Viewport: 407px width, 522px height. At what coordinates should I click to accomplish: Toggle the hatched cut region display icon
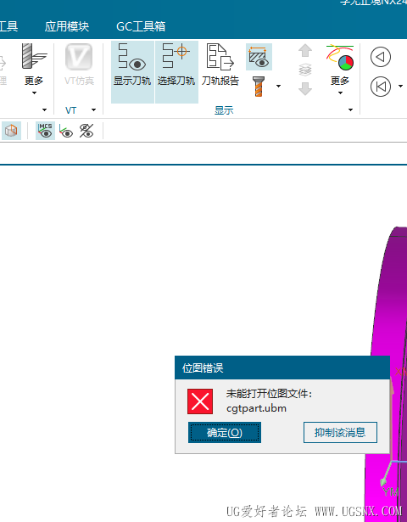[259, 57]
